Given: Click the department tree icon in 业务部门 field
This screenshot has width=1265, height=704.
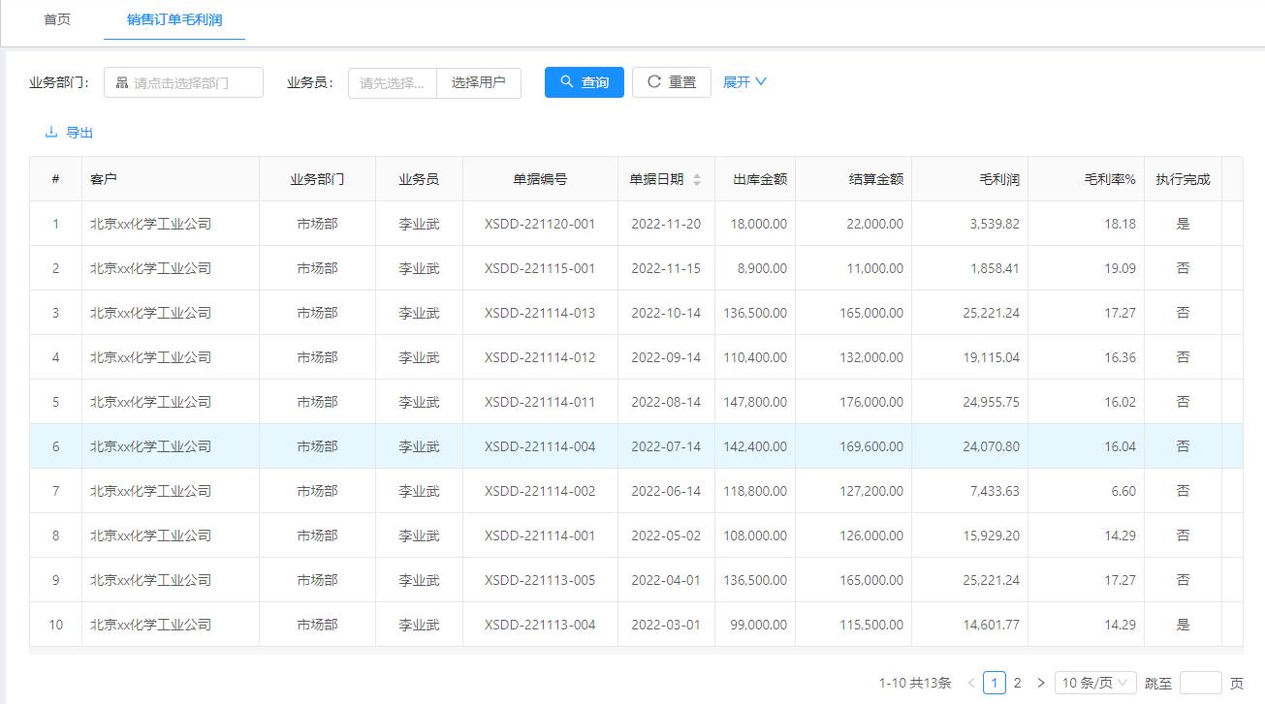Looking at the screenshot, I should 122,82.
